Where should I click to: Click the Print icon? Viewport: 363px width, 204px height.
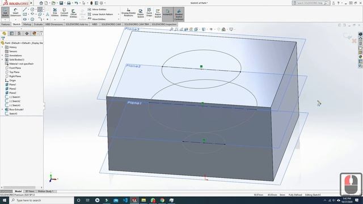pyautogui.click(x=69, y=3)
